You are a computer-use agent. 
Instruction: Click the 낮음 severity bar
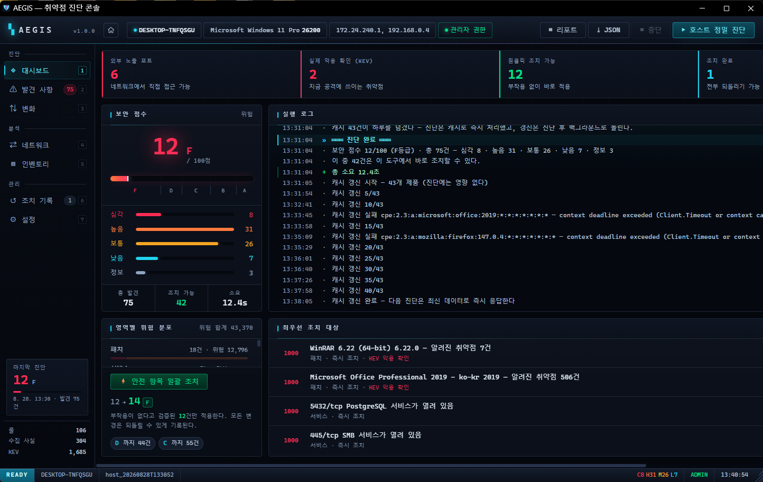(x=185, y=258)
